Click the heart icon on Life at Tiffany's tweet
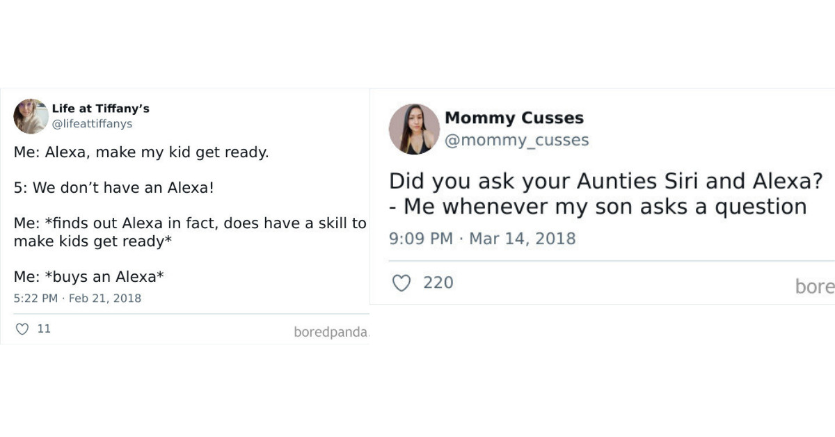 point(22,329)
